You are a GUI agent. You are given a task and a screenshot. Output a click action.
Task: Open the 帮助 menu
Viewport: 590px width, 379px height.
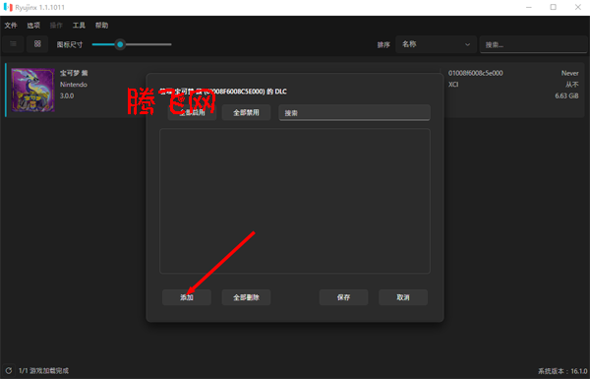[101, 26]
